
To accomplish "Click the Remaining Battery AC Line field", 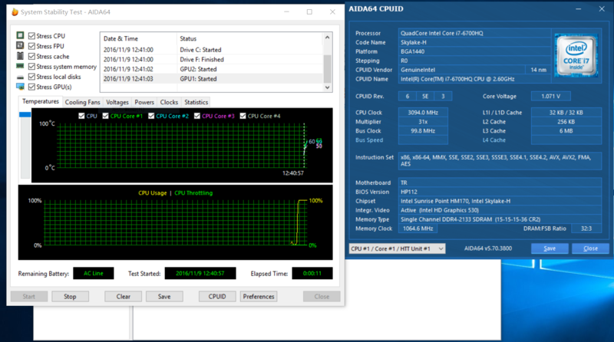I will click(93, 274).
